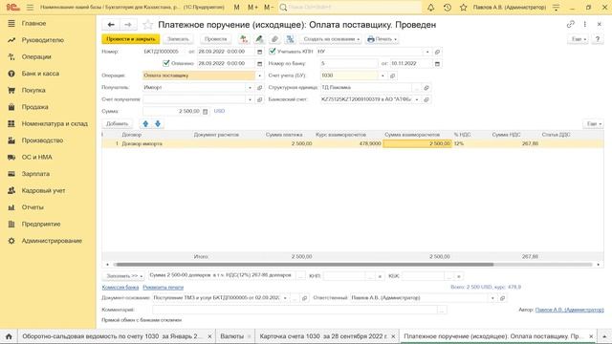Open author Павлов А.В. link
Image resolution: width=612 pixels, height=344 pixels.
(x=570, y=310)
